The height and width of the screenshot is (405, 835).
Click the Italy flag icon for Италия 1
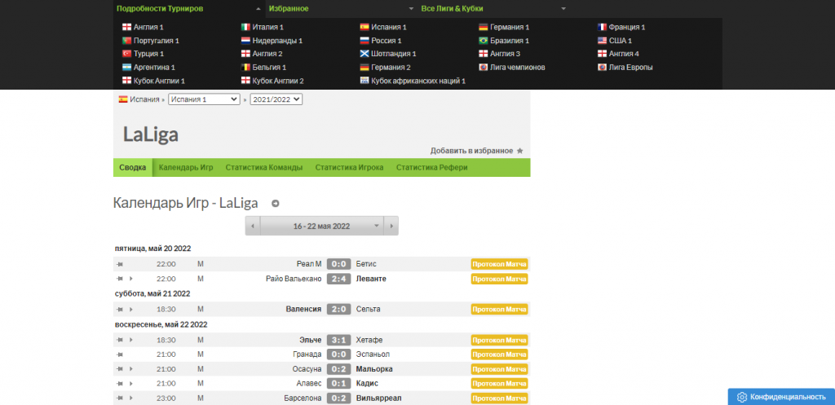pyautogui.click(x=245, y=27)
